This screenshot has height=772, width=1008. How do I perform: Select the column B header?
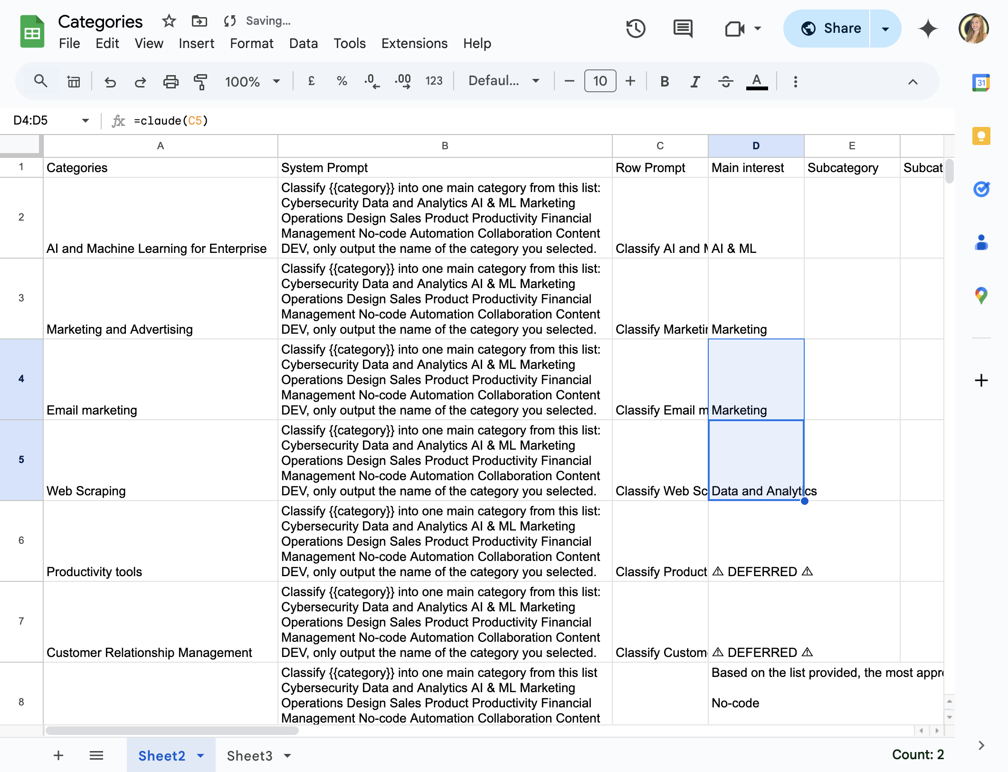[x=445, y=146]
